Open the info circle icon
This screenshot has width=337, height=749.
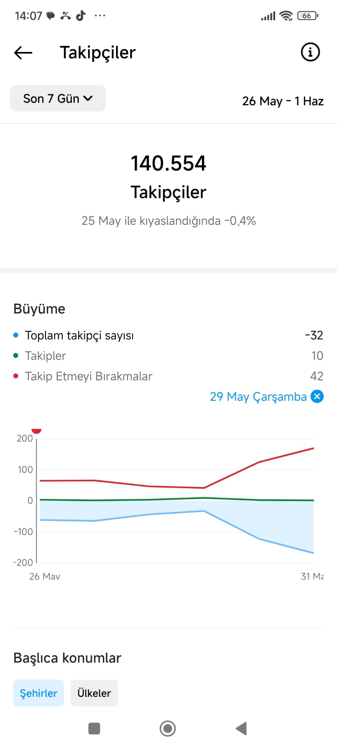310,52
